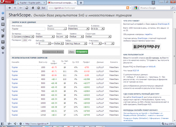Go forward with the Forward arrow

[15, 8]
